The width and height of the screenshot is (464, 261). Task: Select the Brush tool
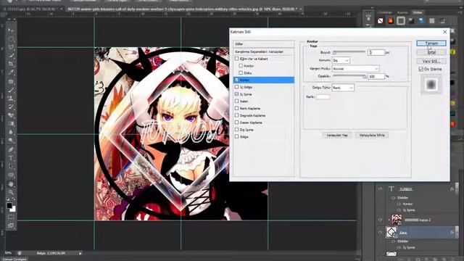(11, 90)
